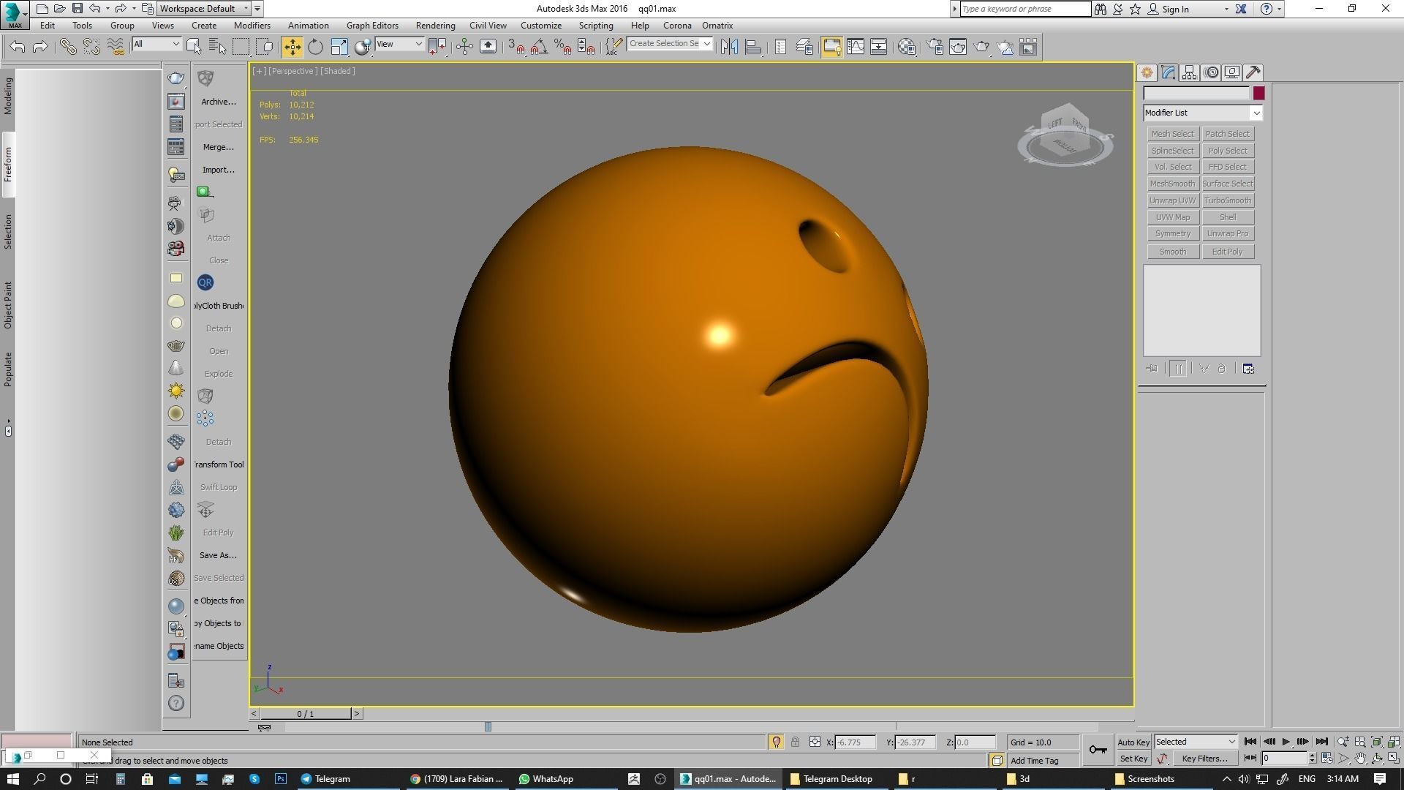Switch to the Modify command panel
This screenshot has width=1404, height=790.
point(1168,72)
